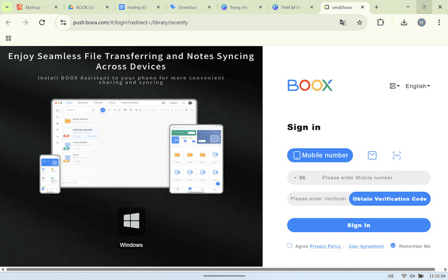Image resolution: width=448 pixels, height=280 pixels.
Task: Open the English language dropdown
Action: tap(418, 86)
